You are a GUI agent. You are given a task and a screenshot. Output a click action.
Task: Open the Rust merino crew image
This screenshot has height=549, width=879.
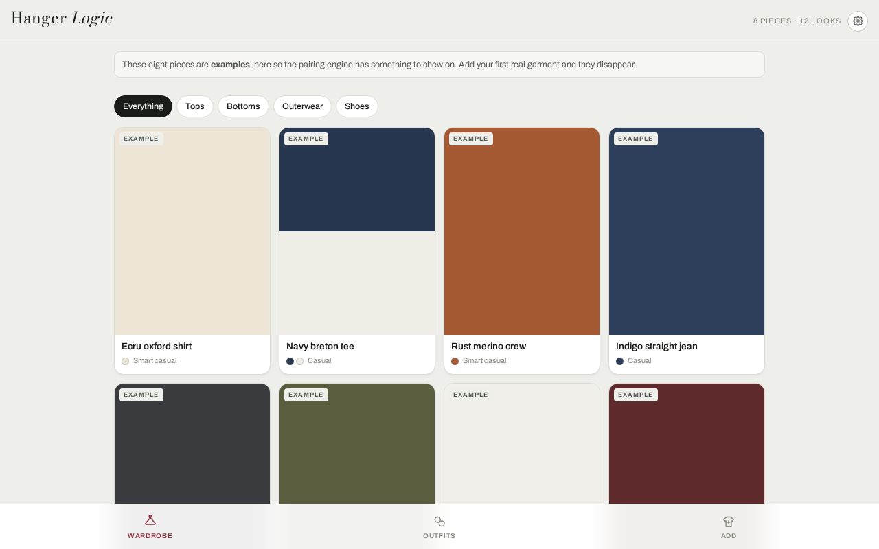click(x=522, y=231)
